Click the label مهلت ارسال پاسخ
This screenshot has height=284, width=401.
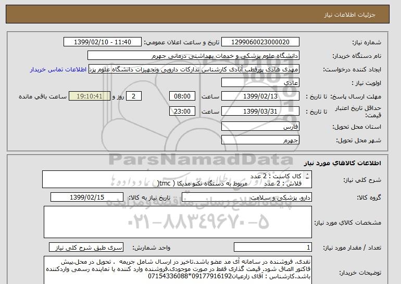356,96
